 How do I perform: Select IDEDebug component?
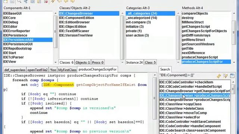click(x=28, y=22)
